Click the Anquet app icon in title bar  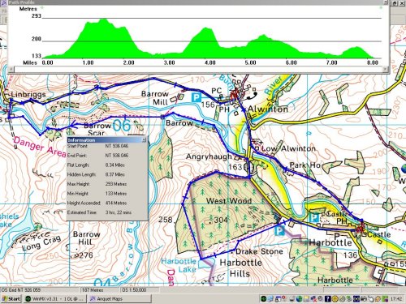[4, 3]
